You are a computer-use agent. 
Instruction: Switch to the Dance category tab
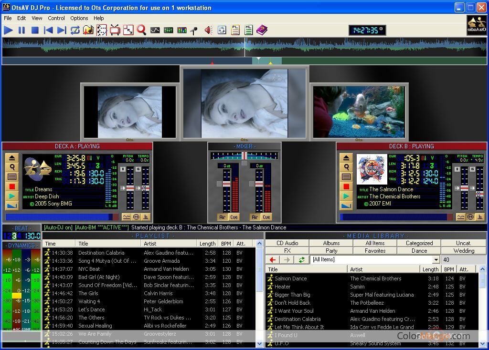pyautogui.click(x=419, y=250)
